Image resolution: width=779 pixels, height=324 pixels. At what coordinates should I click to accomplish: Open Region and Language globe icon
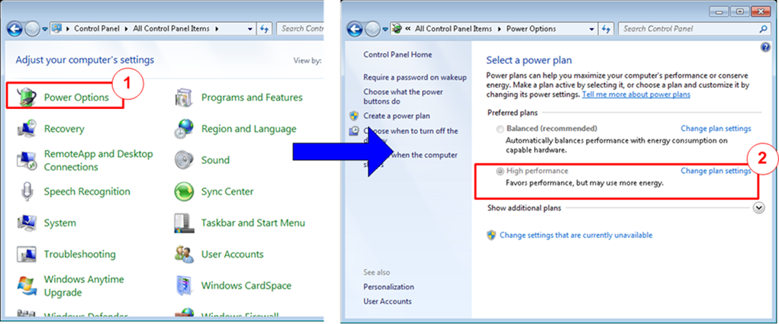[x=184, y=129]
